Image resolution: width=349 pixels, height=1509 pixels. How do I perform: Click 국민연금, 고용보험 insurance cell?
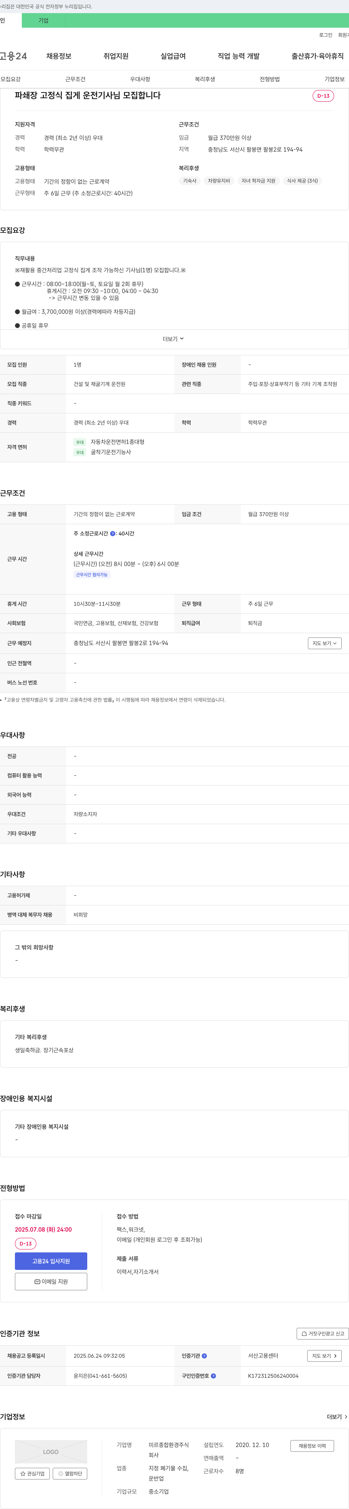click(116, 623)
